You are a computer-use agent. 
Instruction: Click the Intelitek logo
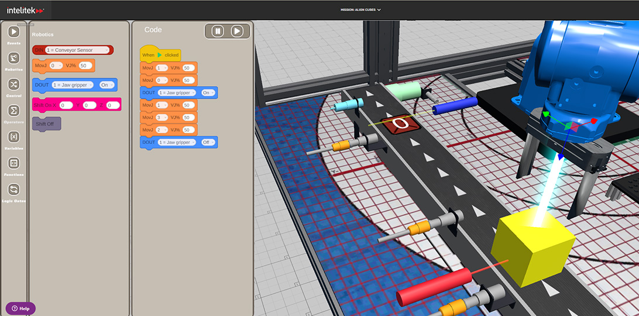click(25, 10)
